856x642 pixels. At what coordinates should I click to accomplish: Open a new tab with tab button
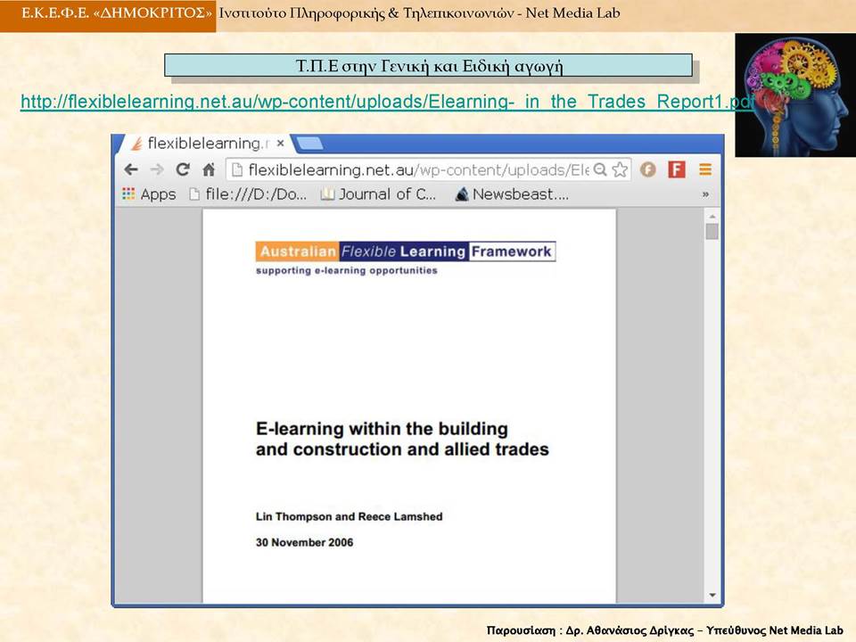coord(309,144)
